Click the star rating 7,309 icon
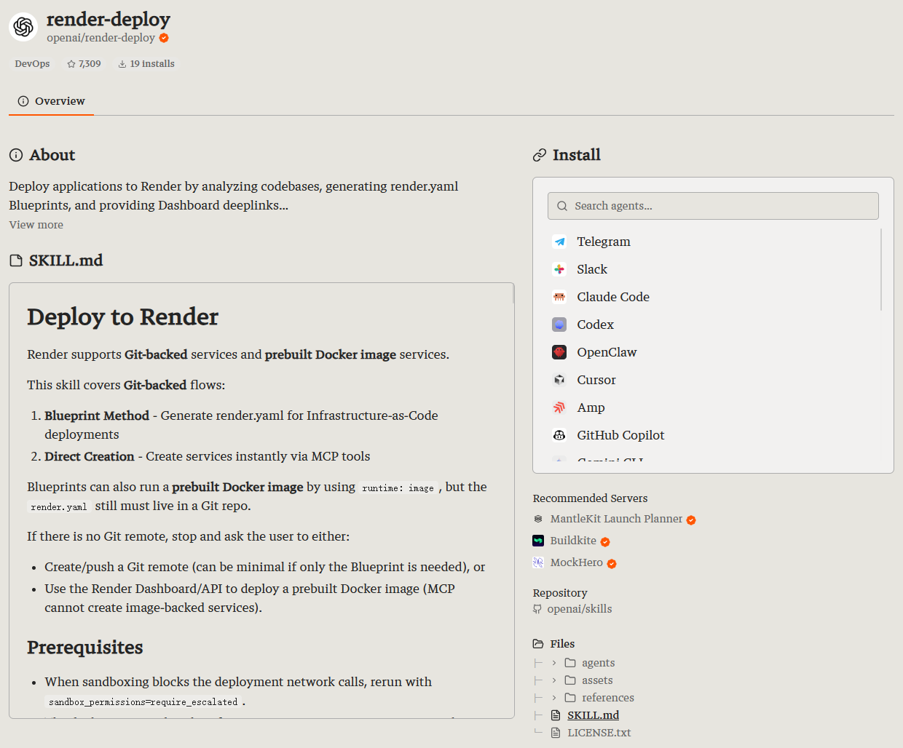 pyautogui.click(x=71, y=64)
